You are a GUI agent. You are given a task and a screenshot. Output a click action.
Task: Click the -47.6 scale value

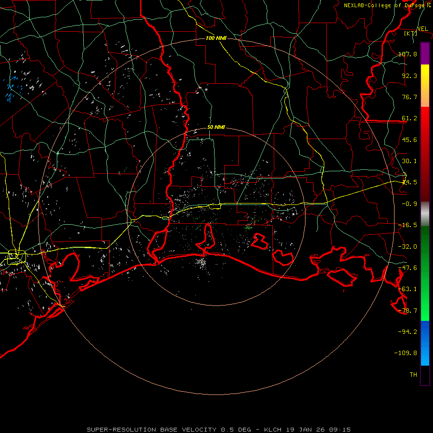coord(408,268)
